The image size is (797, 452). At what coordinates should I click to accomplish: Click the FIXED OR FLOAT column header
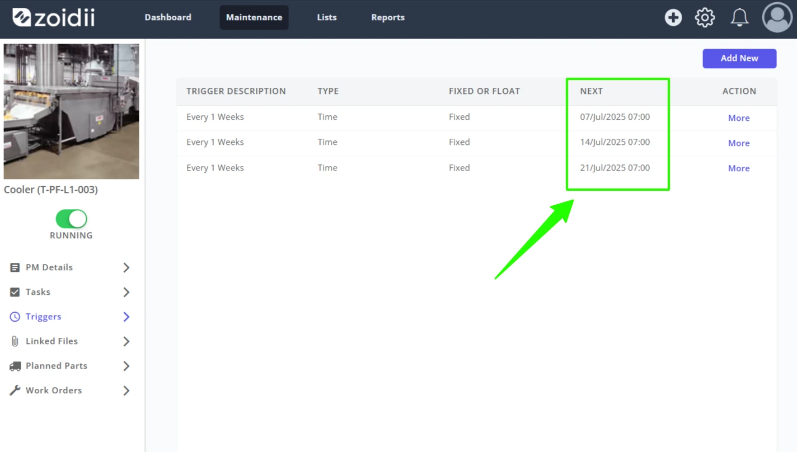(x=484, y=91)
